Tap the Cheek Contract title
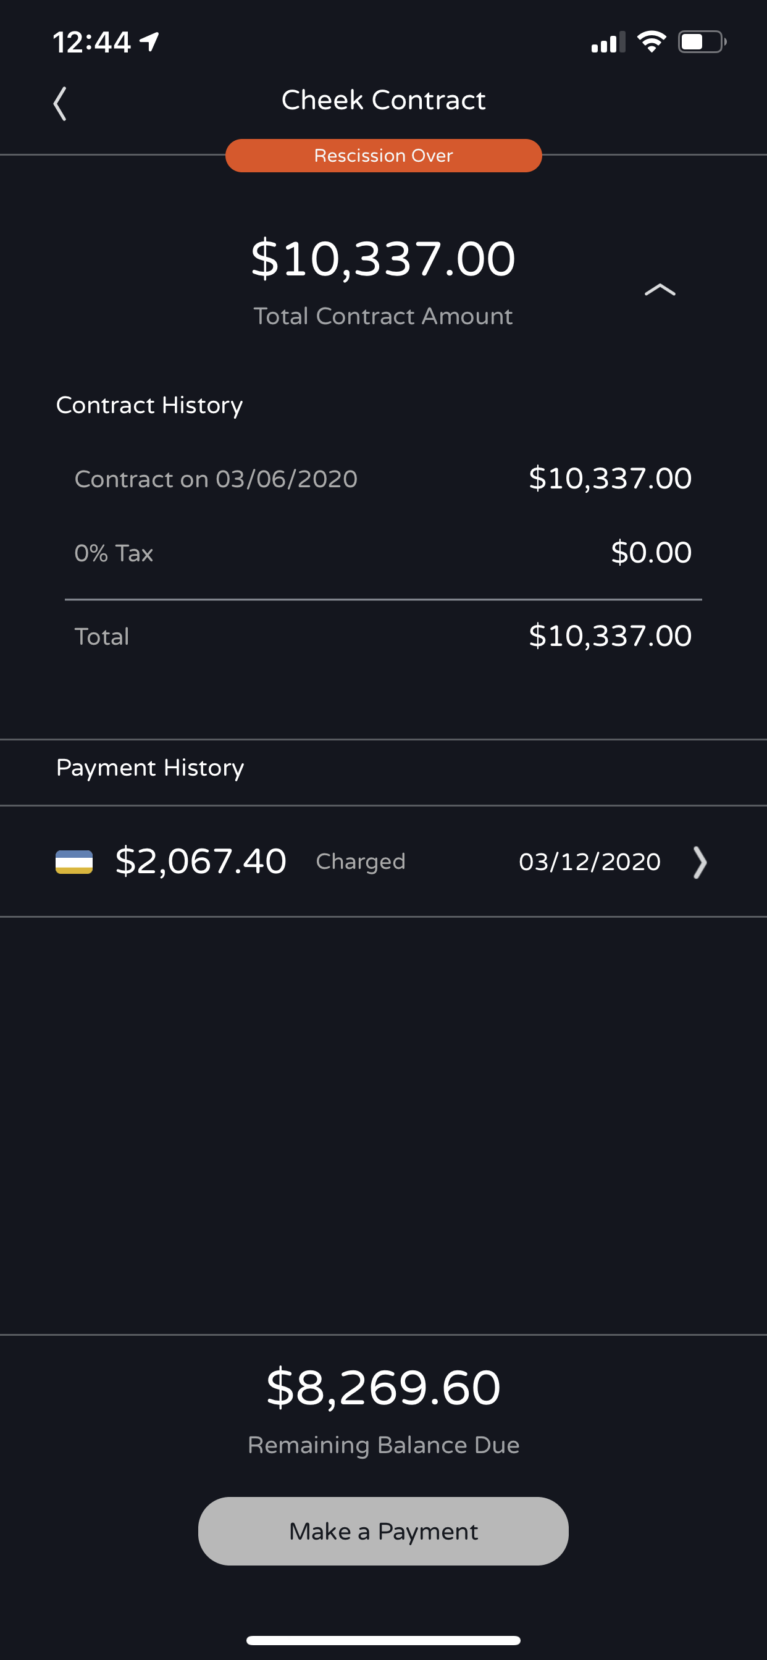 (x=383, y=100)
